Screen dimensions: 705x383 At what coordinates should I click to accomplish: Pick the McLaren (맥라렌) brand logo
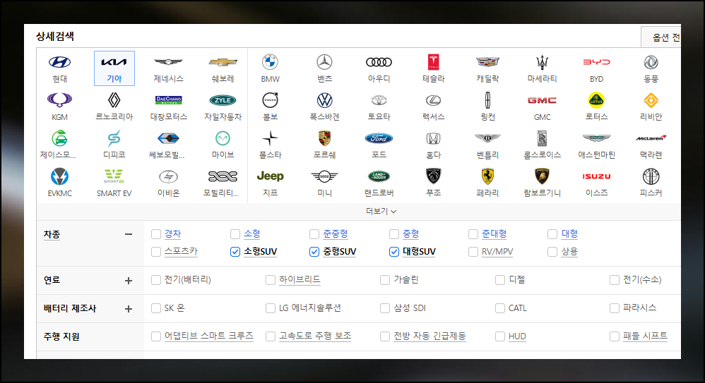click(651, 138)
